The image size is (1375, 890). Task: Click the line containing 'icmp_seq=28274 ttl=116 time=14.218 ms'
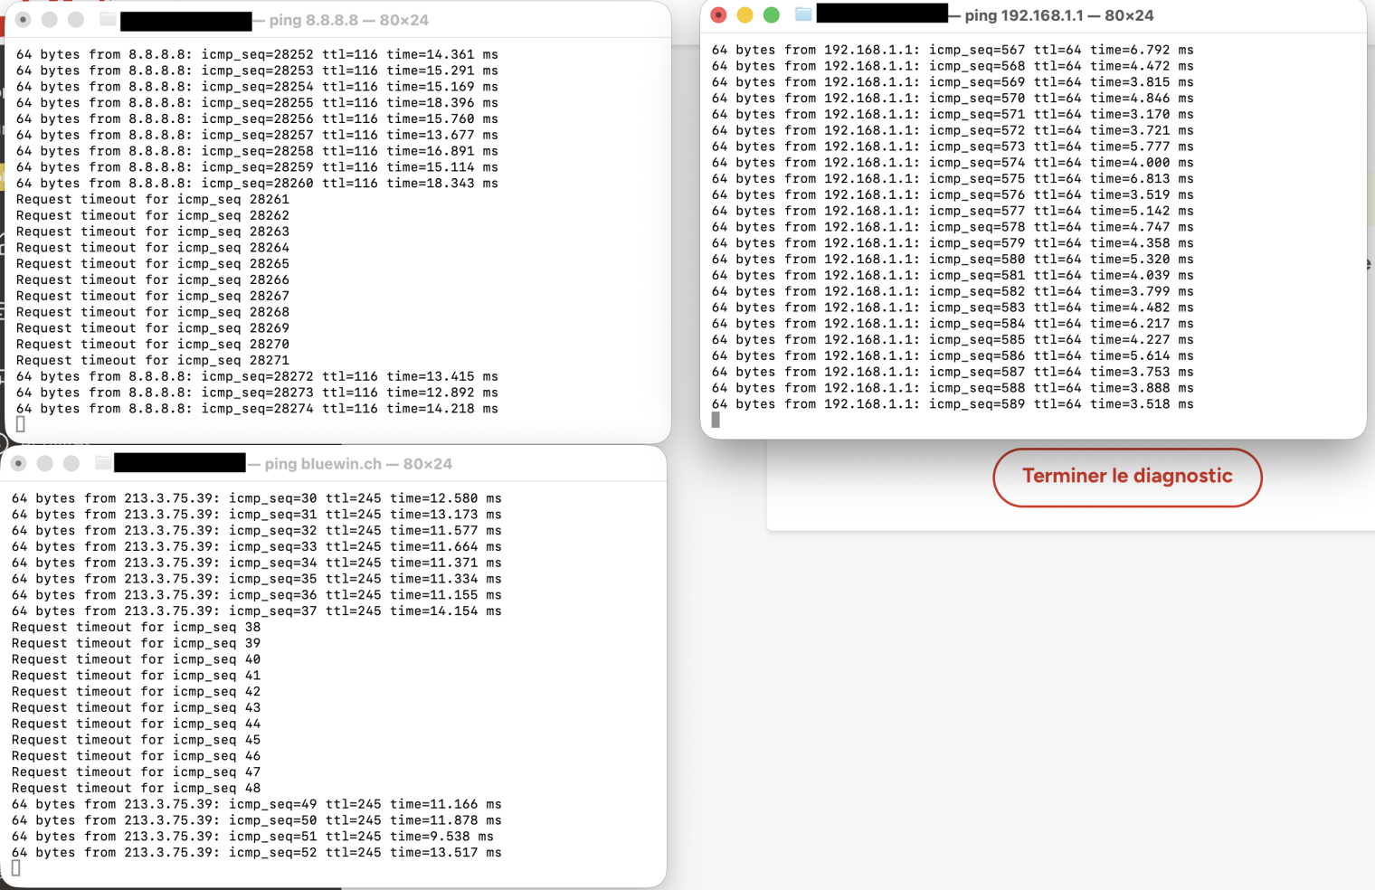click(x=257, y=409)
